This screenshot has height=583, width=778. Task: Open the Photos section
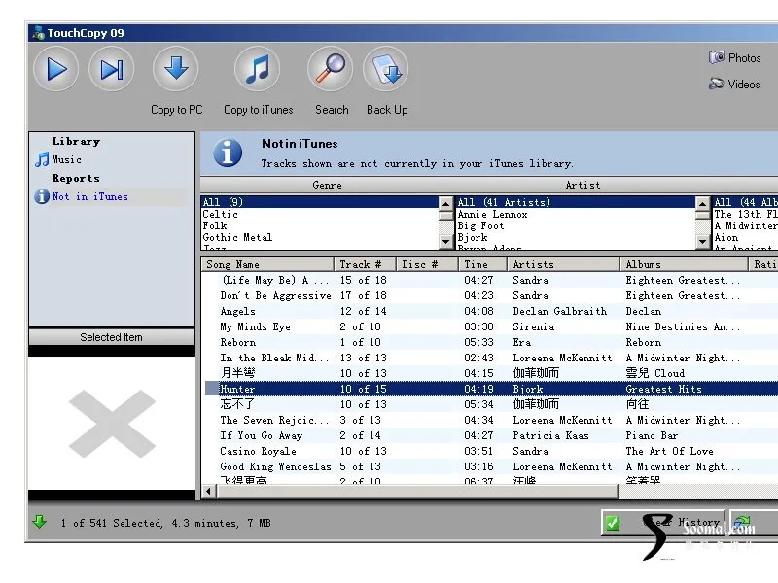tap(735, 58)
